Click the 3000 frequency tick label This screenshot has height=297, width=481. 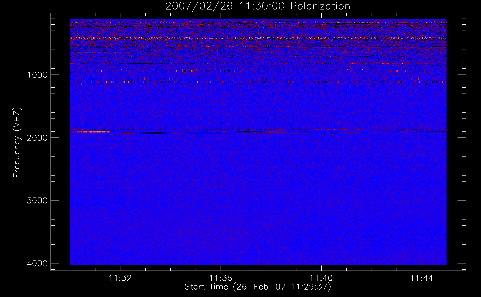37,200
